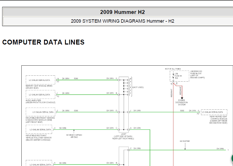Image resolution: width=233 pixels, height=166 pixels.
Task: Click the "JX207" splice pack label
Action: pyautogui.click(x=123, y=134)
